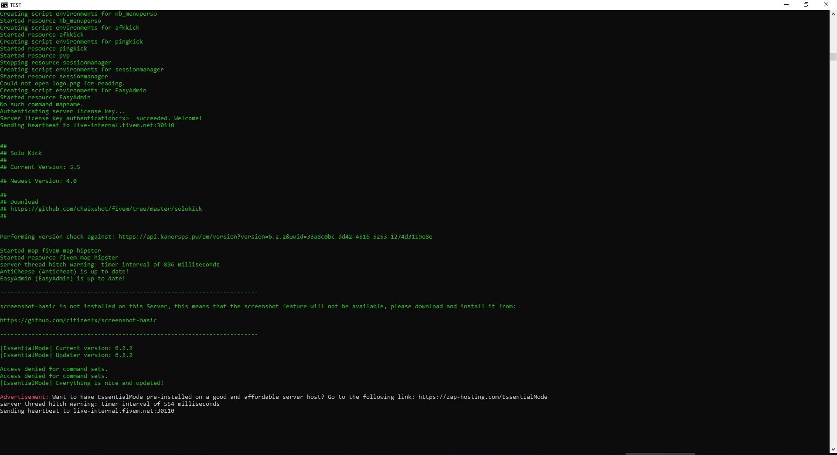The width and height of the screenshot is (837, 455).
Task: Click the red "Advertisement:" label
Action: 24,397
